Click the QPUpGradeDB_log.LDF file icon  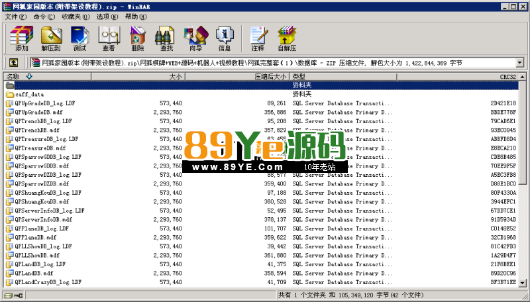click(x=10, y=103)
